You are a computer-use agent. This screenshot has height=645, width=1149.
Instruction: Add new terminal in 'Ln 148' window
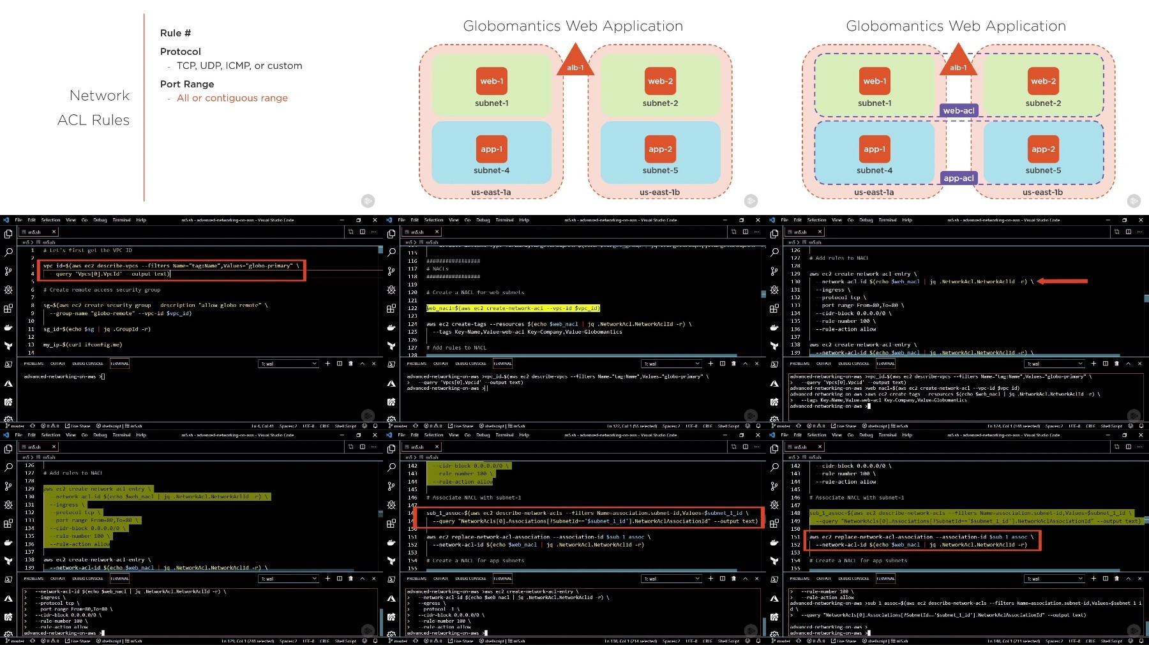1093,579
